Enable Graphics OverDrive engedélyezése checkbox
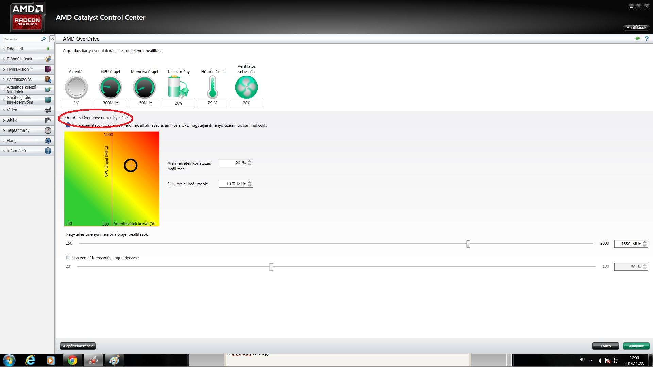 point(62,118)
